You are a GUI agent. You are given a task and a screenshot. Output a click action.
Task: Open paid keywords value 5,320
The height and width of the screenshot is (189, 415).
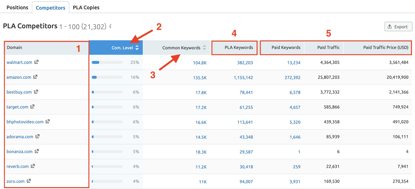click(295, 122)
